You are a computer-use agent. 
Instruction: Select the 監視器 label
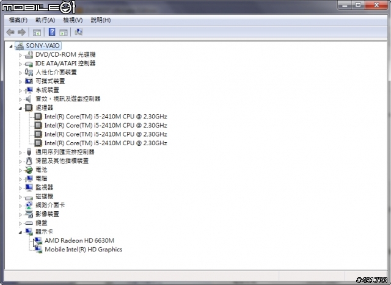tap(45, 187)
